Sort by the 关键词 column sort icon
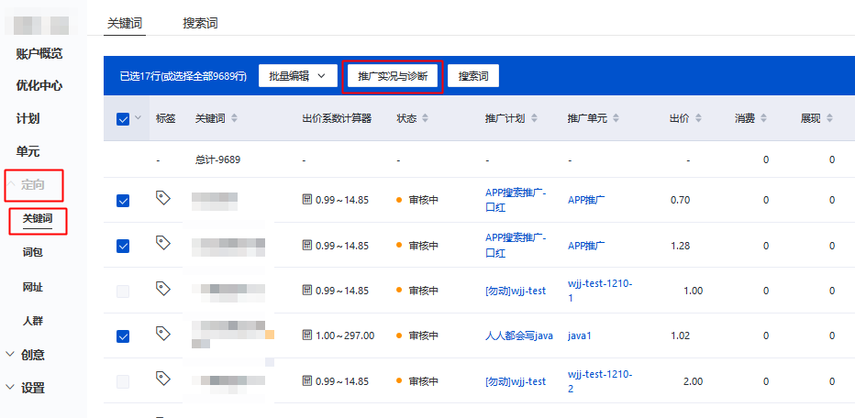 pos(234,118)
